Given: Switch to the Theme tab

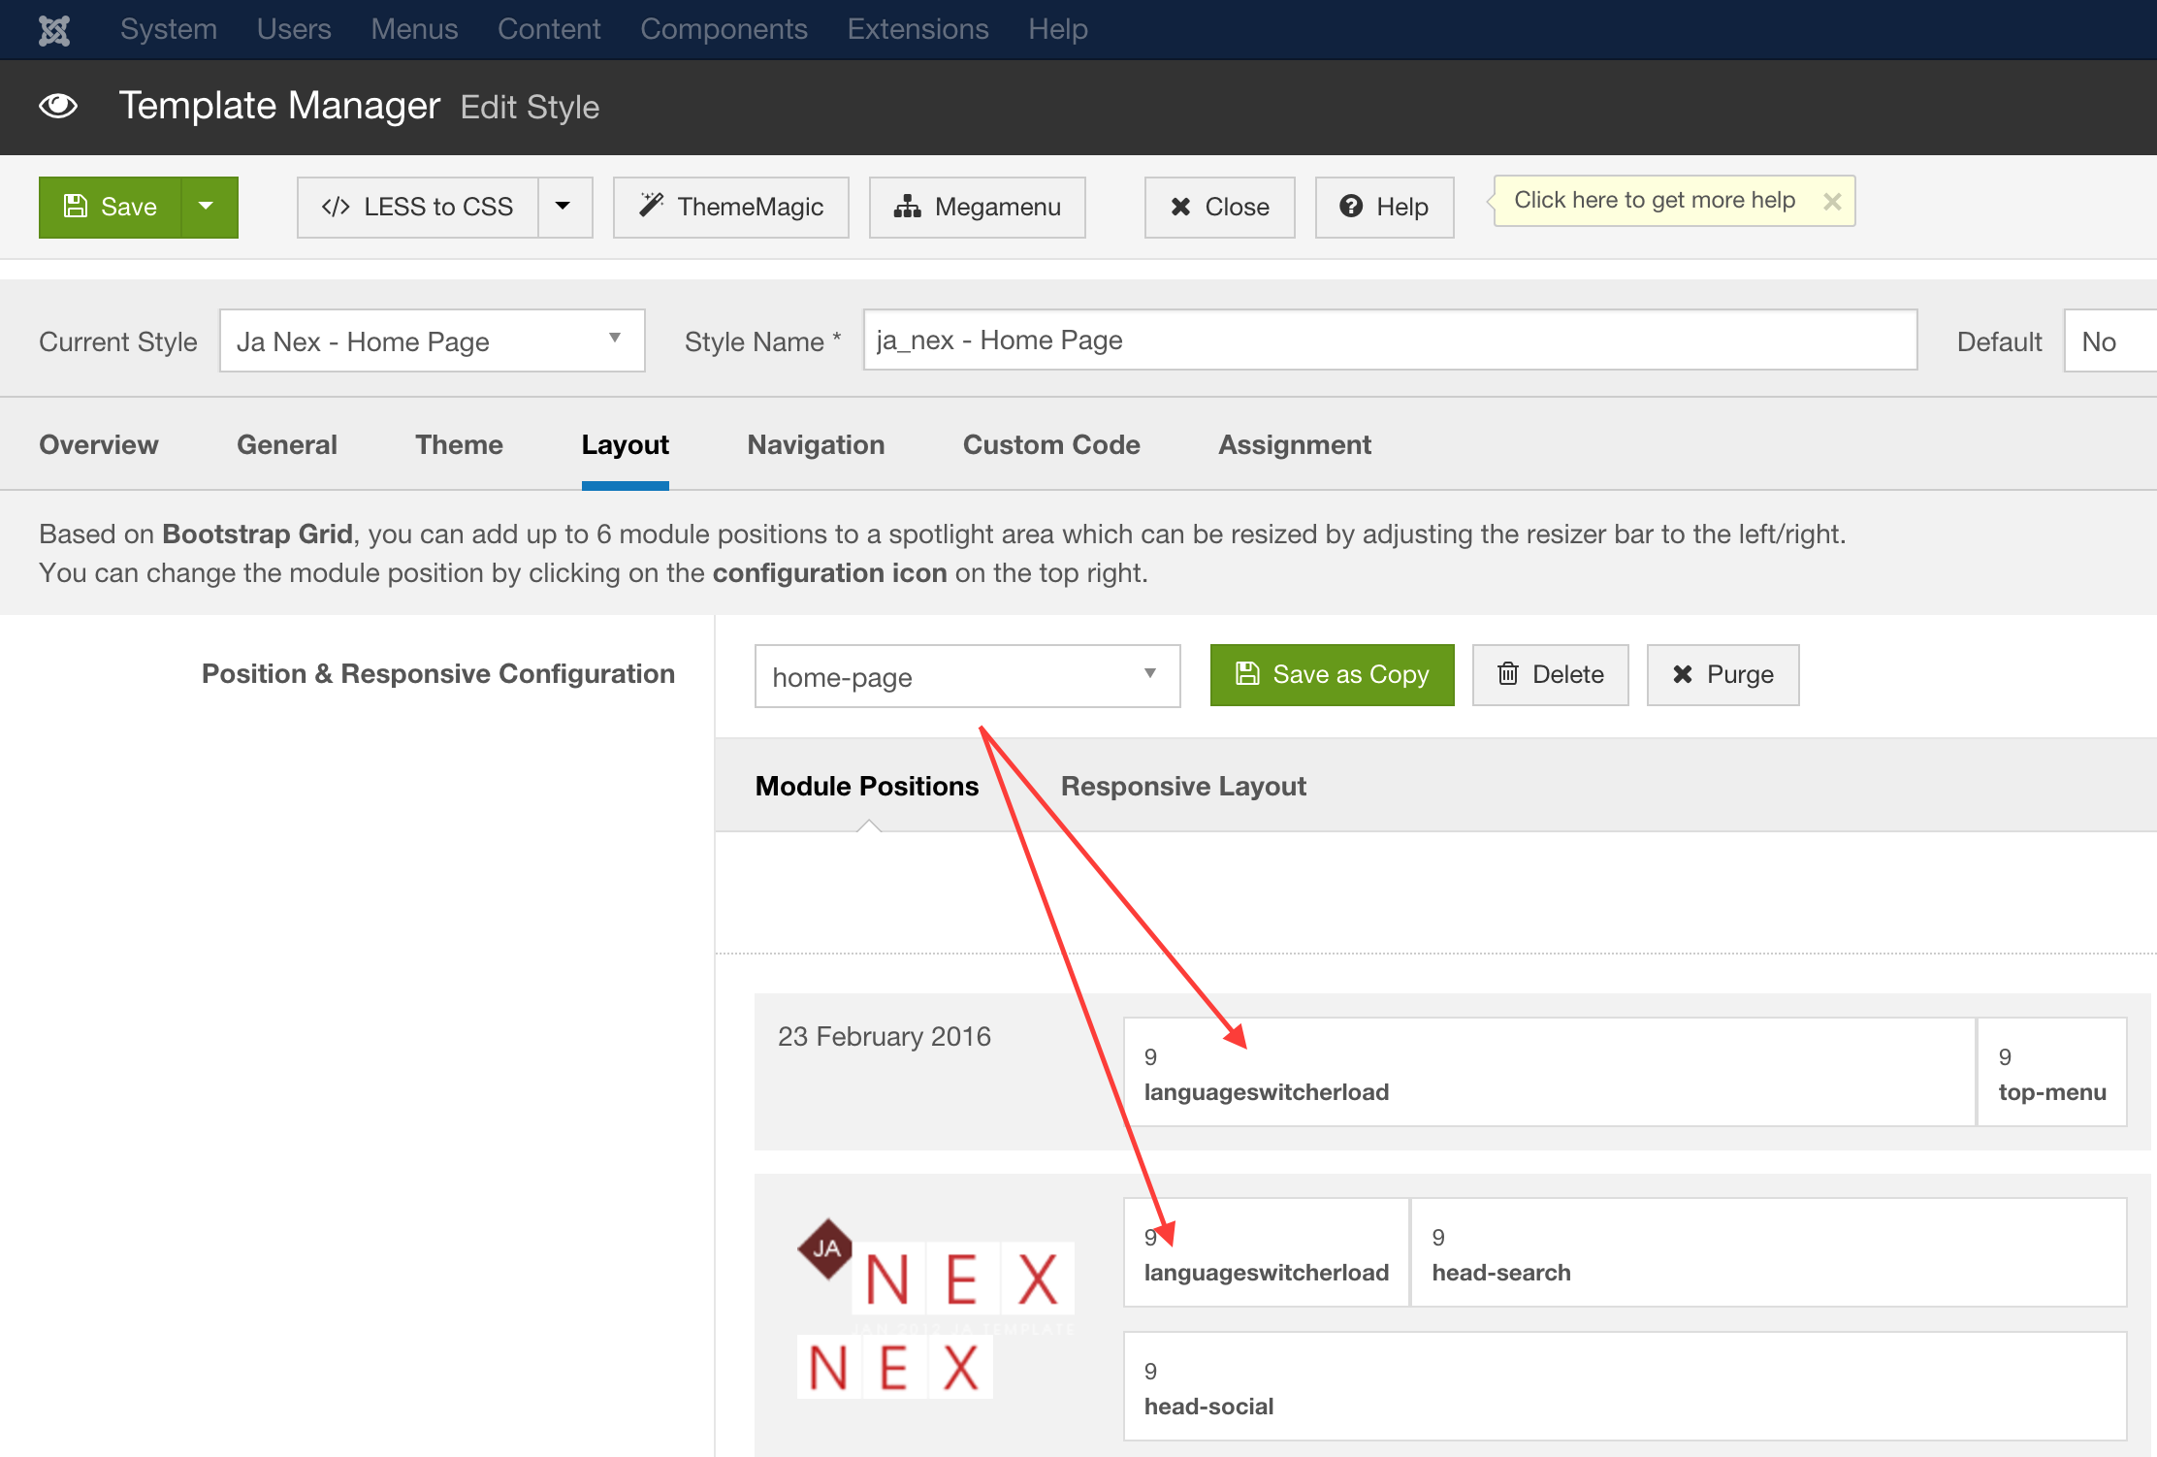Looking at the screenshot, I should click(x=459, y=444).
